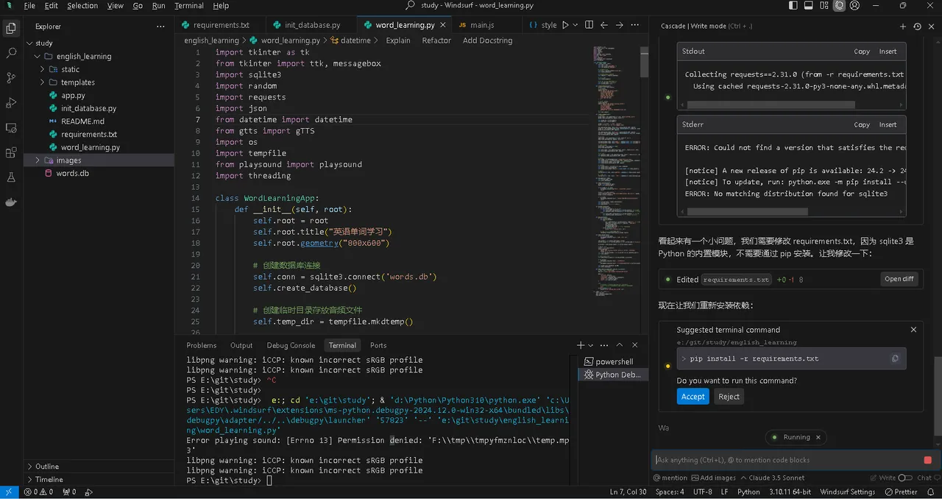Toggle the Write/Chat mode switch
942x499 pixels.
pos(905,478)
